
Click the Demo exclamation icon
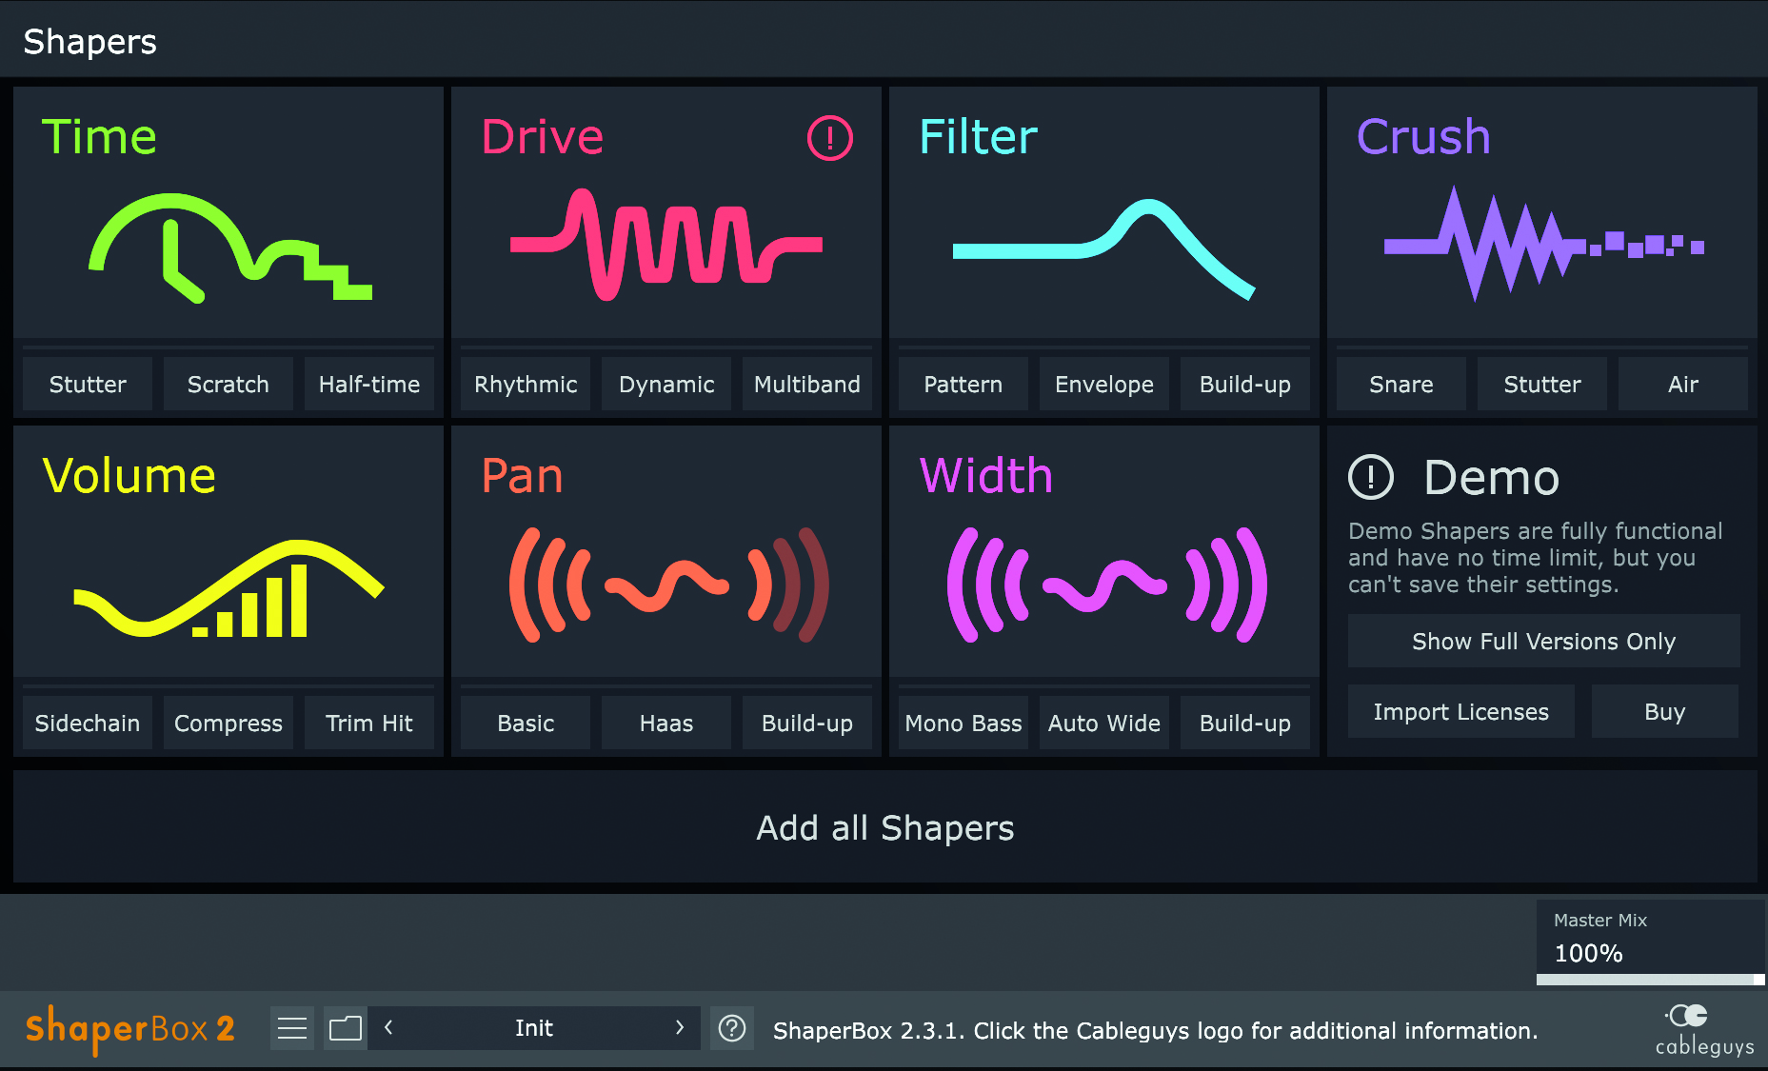tap(1371, 477)
